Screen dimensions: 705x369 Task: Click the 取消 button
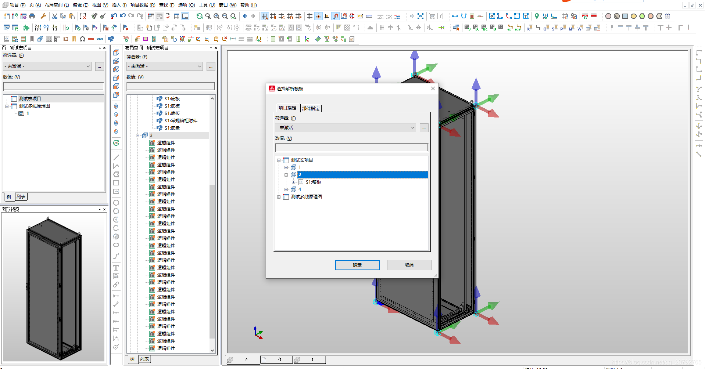[x=409, y=265]
